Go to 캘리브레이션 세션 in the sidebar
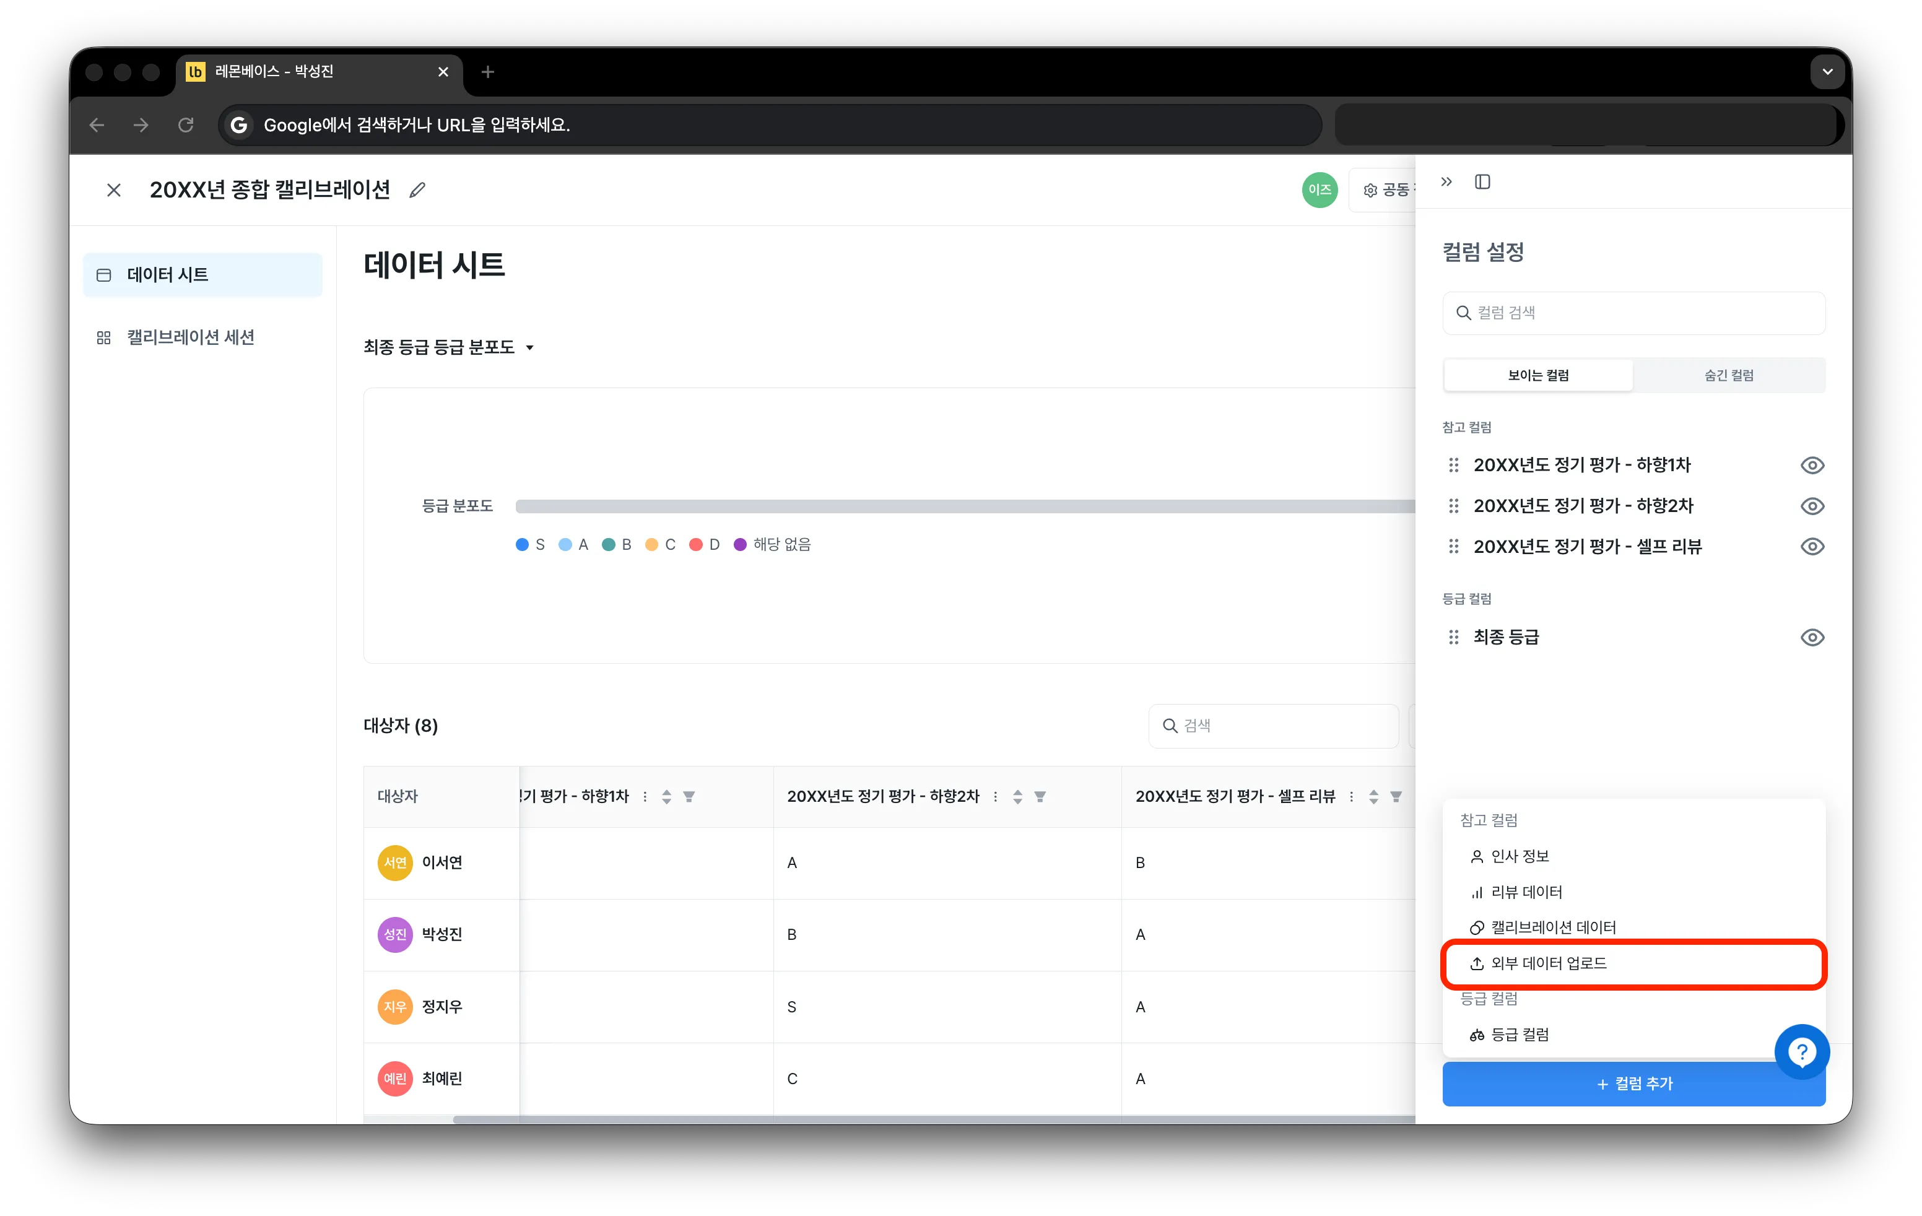This screenshot has width=1922, height=1216. 202,337
